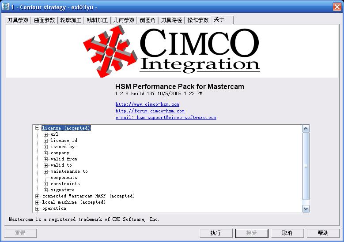The image size is (344, 242).
Task: Click the 接受 button
Action: click(x=252, y=233)
